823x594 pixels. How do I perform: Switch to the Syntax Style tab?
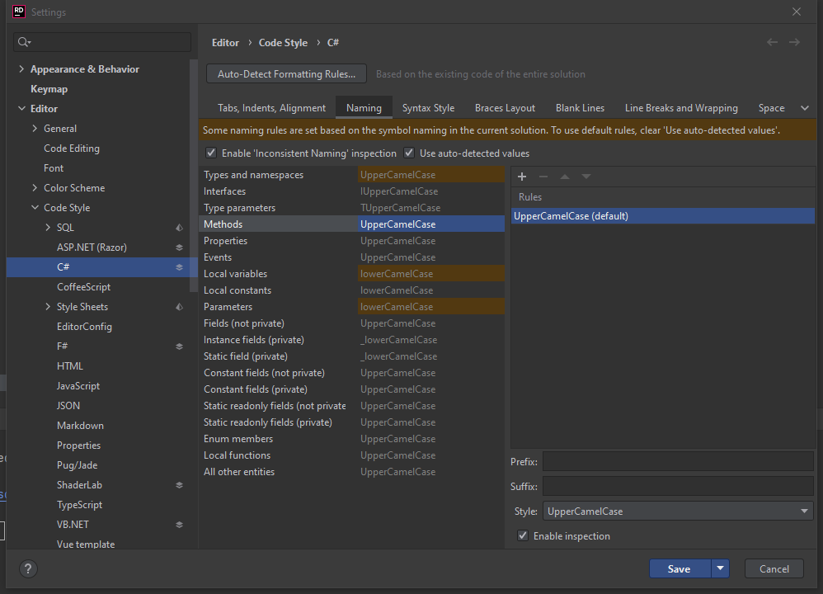[428, 108]
